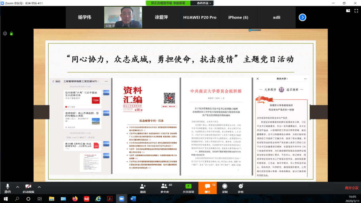This screenshot has width=361, height=203.
Task: Click the meeting info circle icon
Action: point(5,34)
